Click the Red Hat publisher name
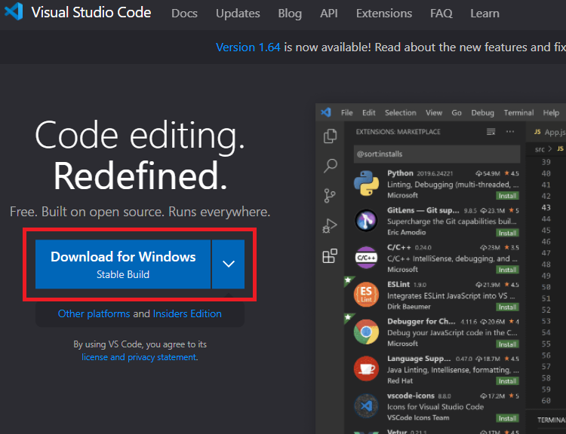Screen dimensions: 566x434 tap(399, 381)
